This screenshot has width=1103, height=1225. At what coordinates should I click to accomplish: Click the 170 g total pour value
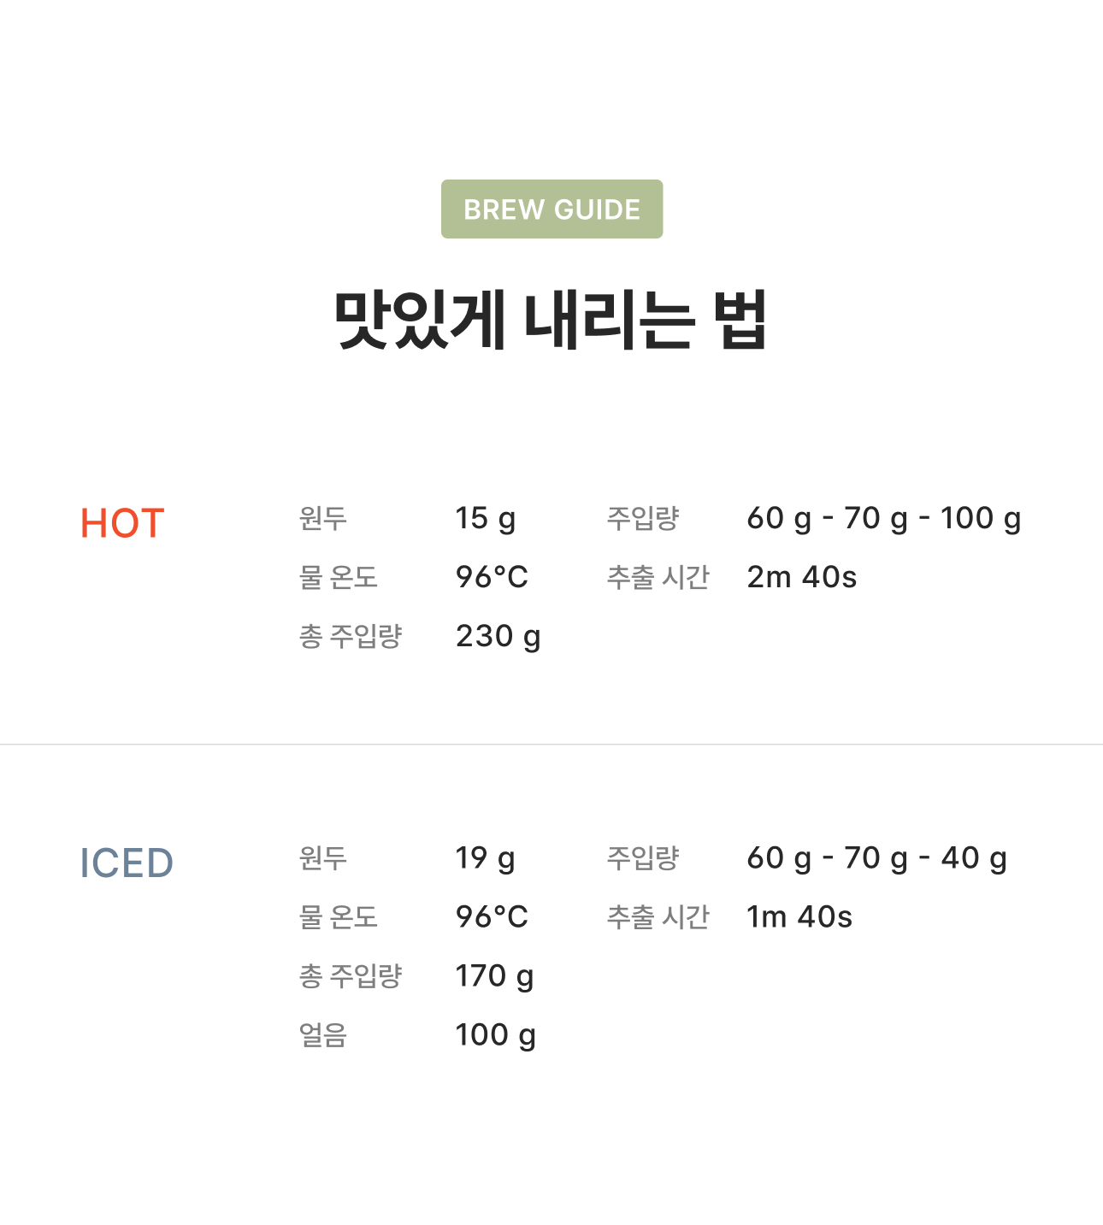(x=494, y=975)
